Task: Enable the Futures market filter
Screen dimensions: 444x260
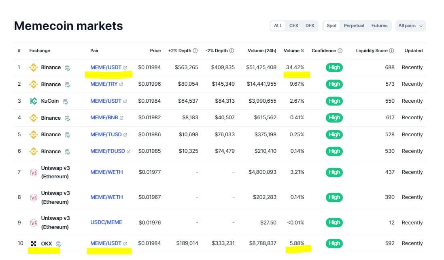Action: point(379,25)
